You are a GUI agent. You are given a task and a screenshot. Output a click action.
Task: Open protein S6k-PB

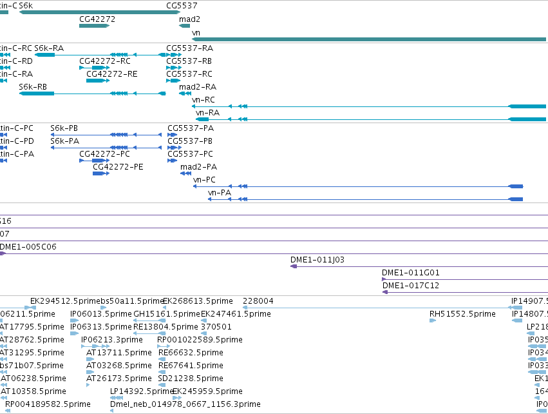tap(106, 135)
